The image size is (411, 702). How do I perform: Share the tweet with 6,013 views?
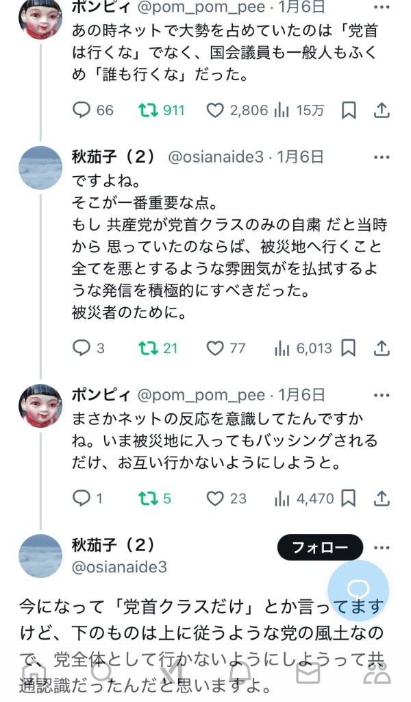pos(382,348)
